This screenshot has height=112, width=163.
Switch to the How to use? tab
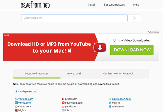tap(74, 73)
